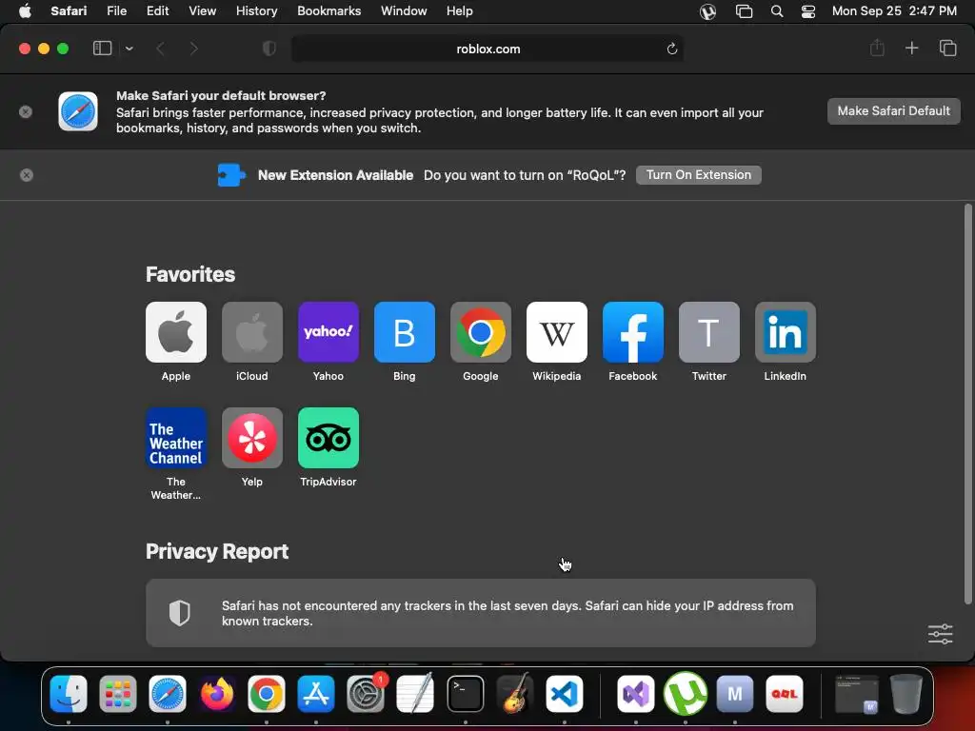Screen dimensions: 975x731
Task: Click the uTorrent menu bar icon
Action: pos(707,11)
